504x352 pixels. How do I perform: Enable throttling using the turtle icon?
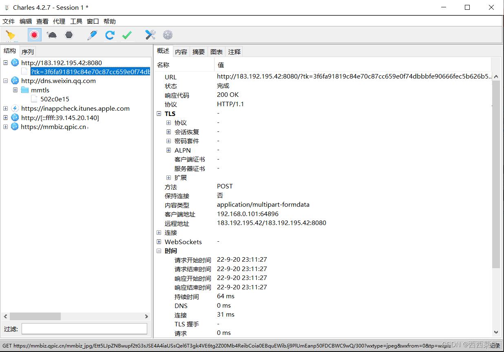[51, 35]
